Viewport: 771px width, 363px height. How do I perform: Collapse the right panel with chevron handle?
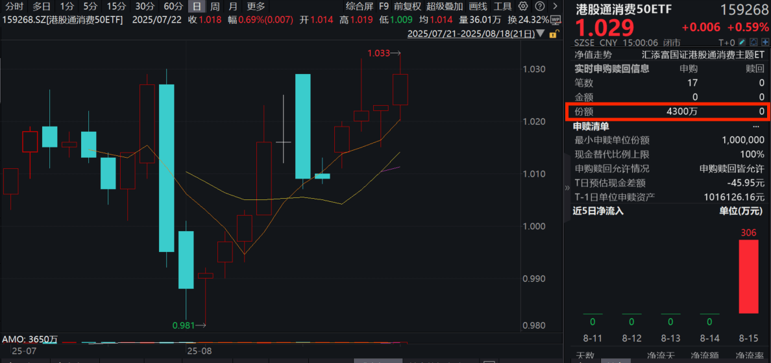568,188
